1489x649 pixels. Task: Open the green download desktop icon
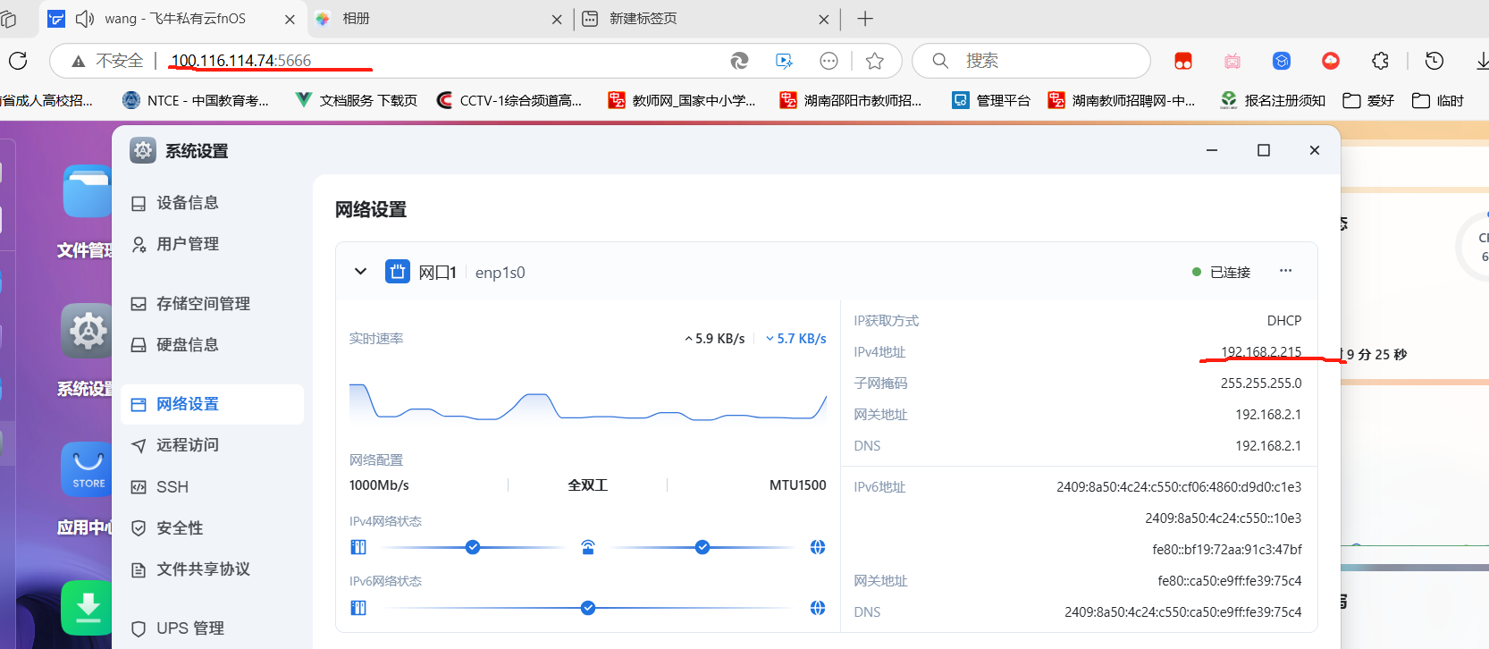click(x=87, y=608)
